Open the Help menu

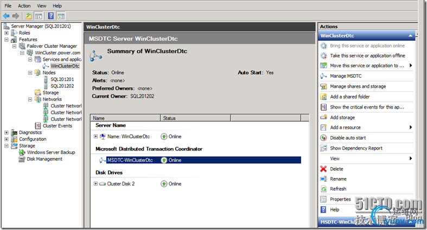click(57, 6)
